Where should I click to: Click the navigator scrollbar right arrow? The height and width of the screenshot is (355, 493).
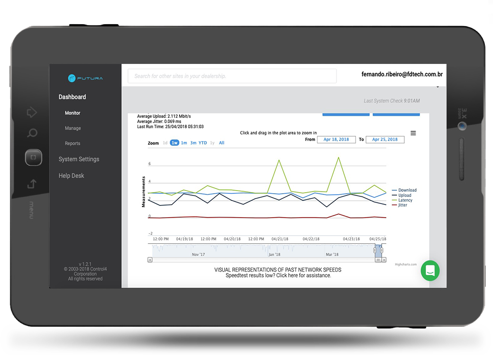click(x=384, y=260)
